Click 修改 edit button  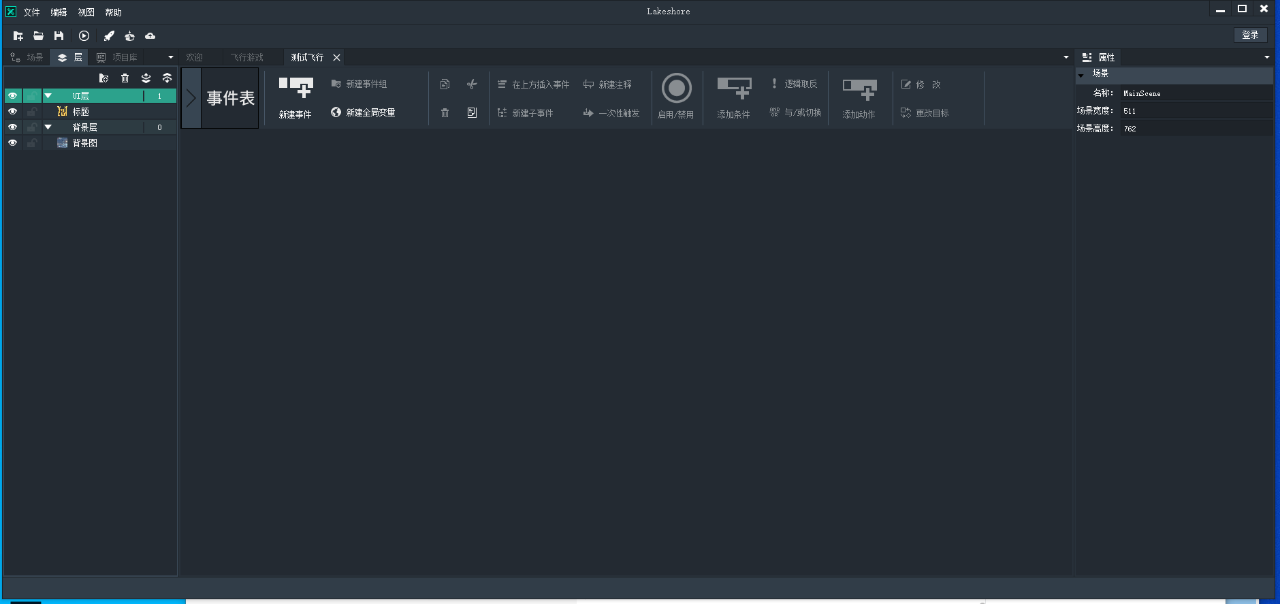(x=921, y=84)
